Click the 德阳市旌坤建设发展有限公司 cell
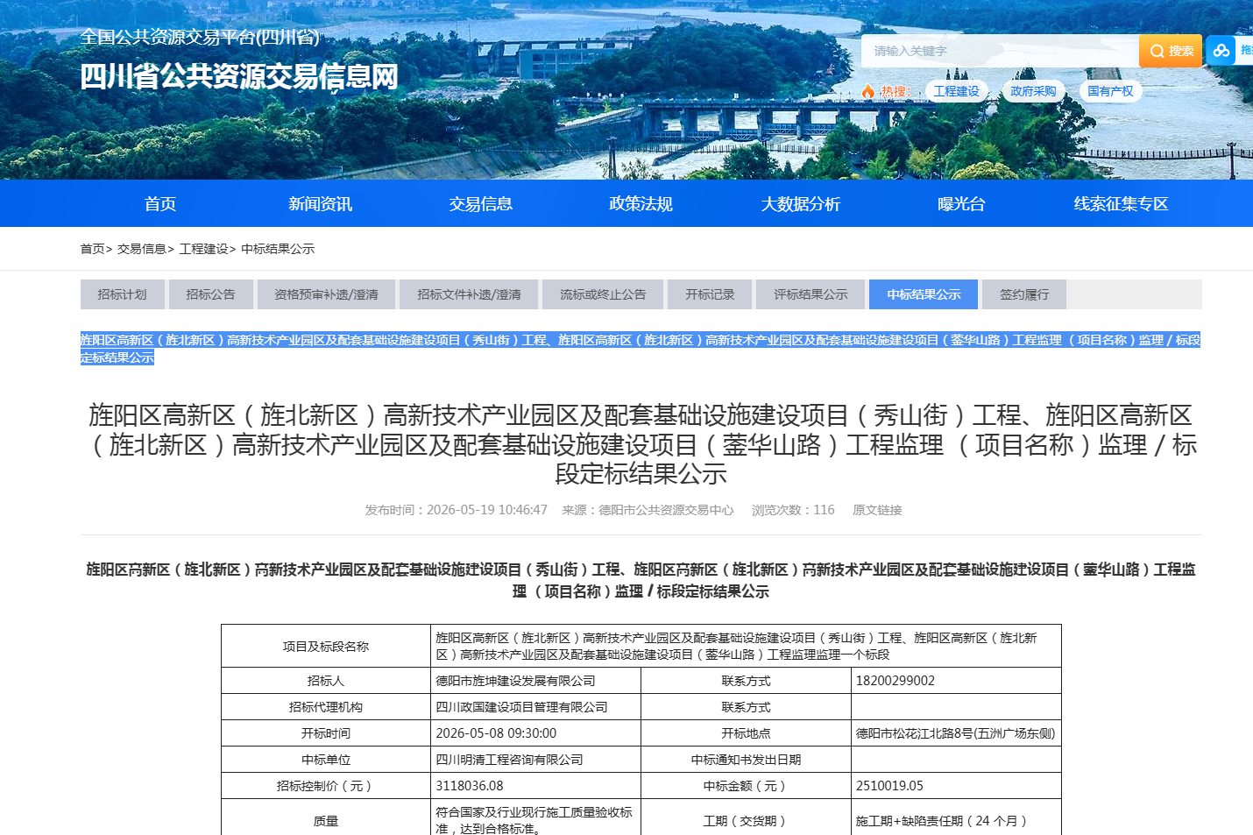This screenshot has height=835, width=1253. 536,681
